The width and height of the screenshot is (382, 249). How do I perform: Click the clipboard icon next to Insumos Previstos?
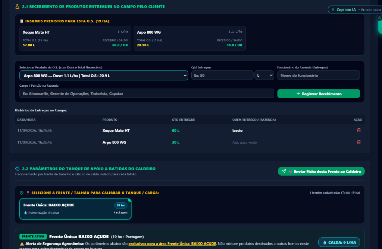[22, 21]
